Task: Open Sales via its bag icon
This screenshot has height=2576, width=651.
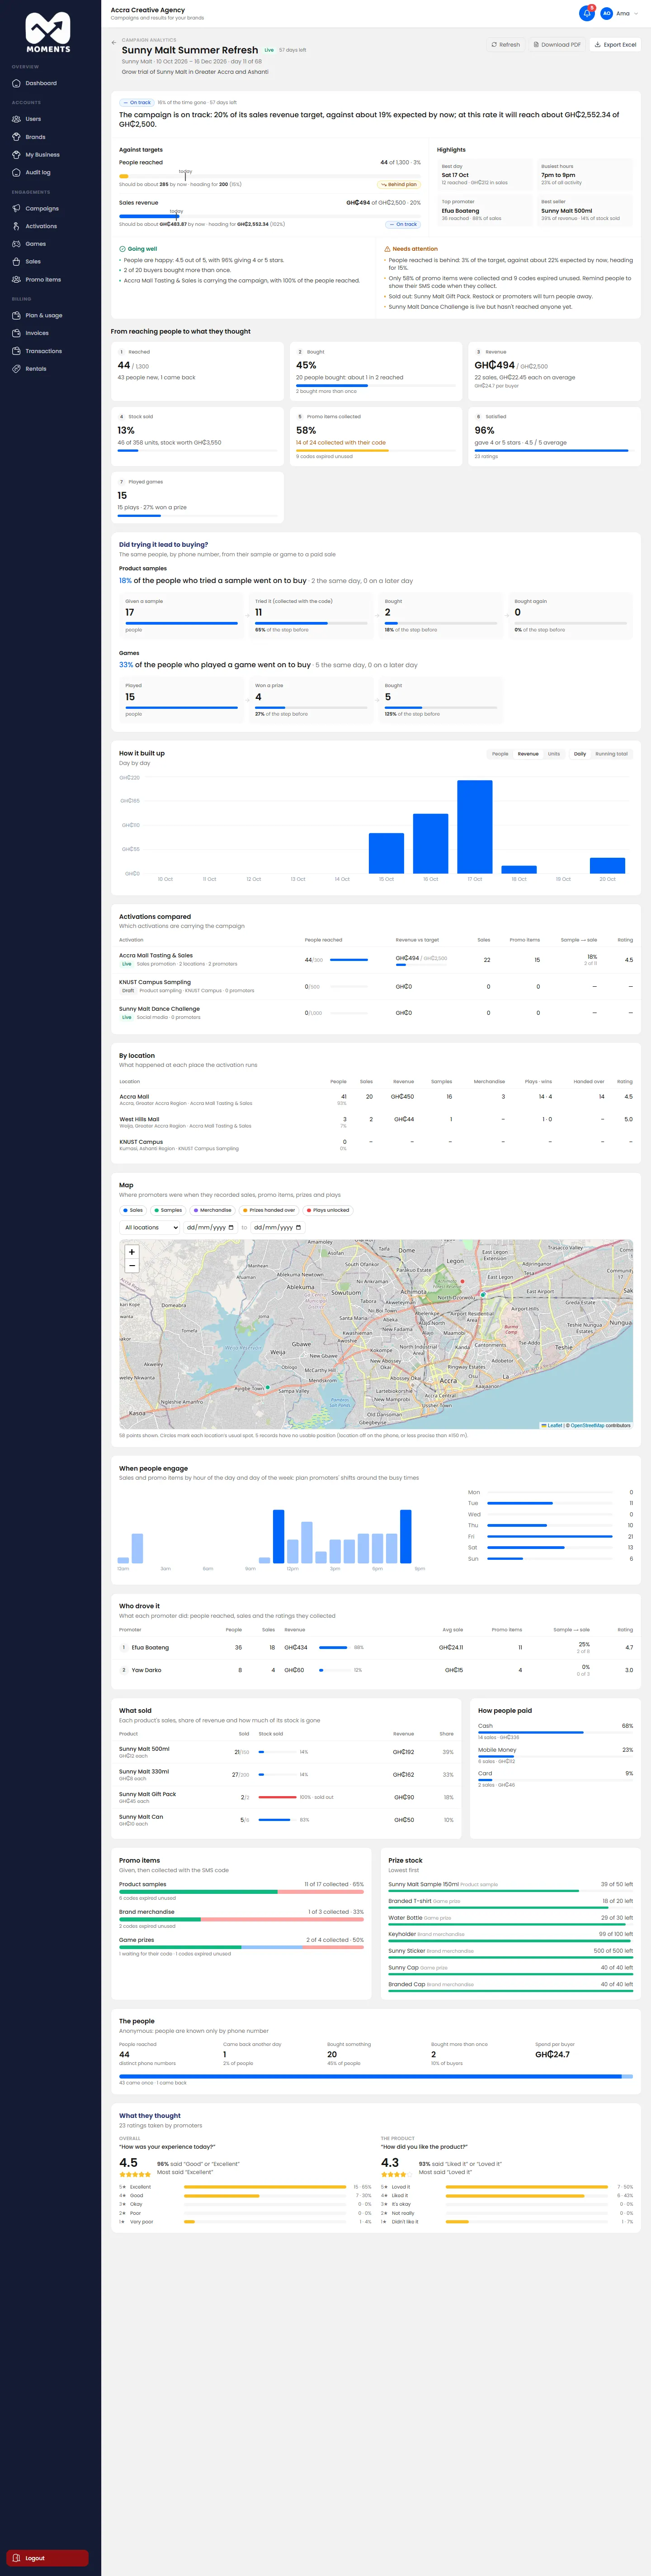Action: pos(16,261)
